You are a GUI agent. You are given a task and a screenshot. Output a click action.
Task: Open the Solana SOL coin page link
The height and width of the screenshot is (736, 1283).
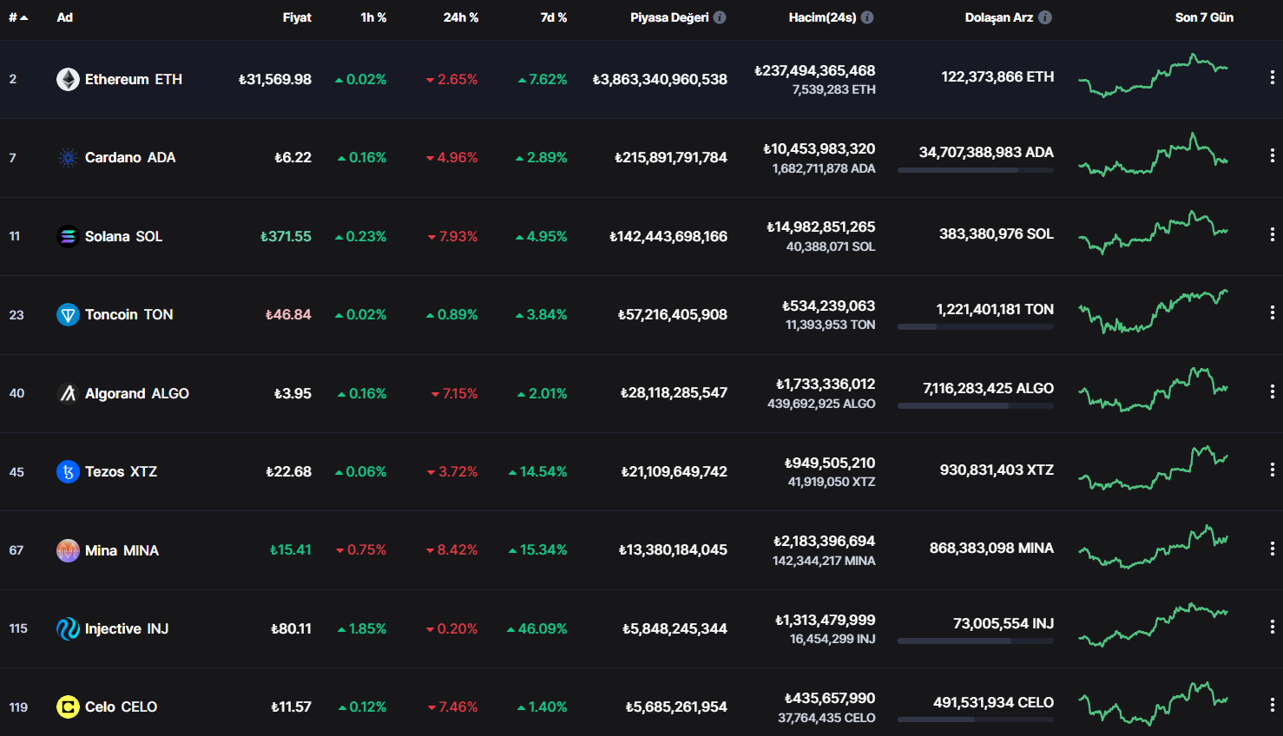[109, 236]
